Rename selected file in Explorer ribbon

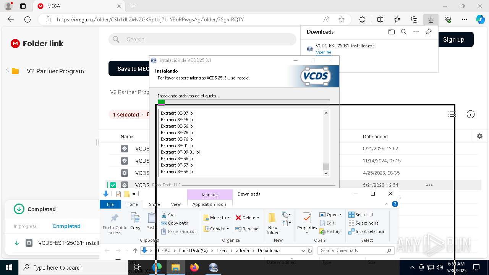(247, 229)
